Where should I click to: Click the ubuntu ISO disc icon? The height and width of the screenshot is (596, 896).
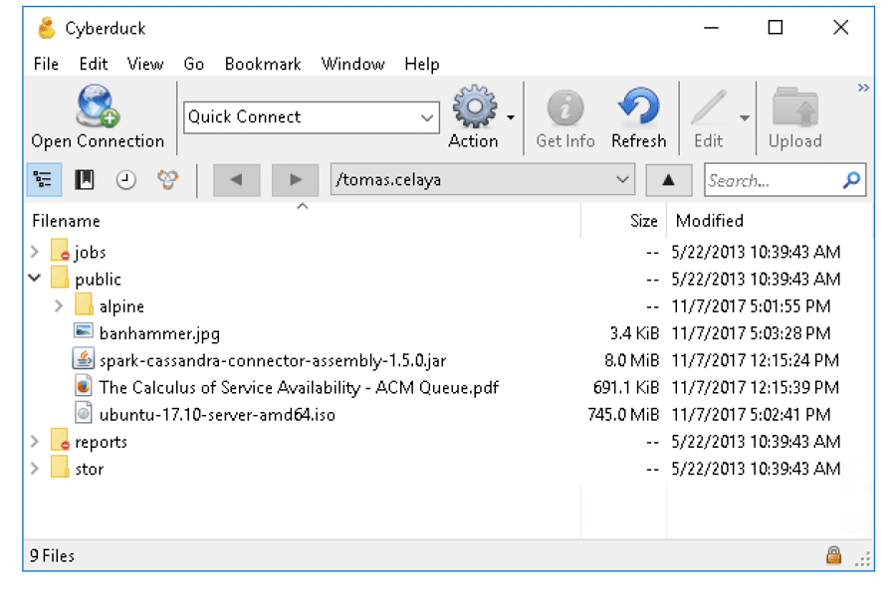click(84, 413)
